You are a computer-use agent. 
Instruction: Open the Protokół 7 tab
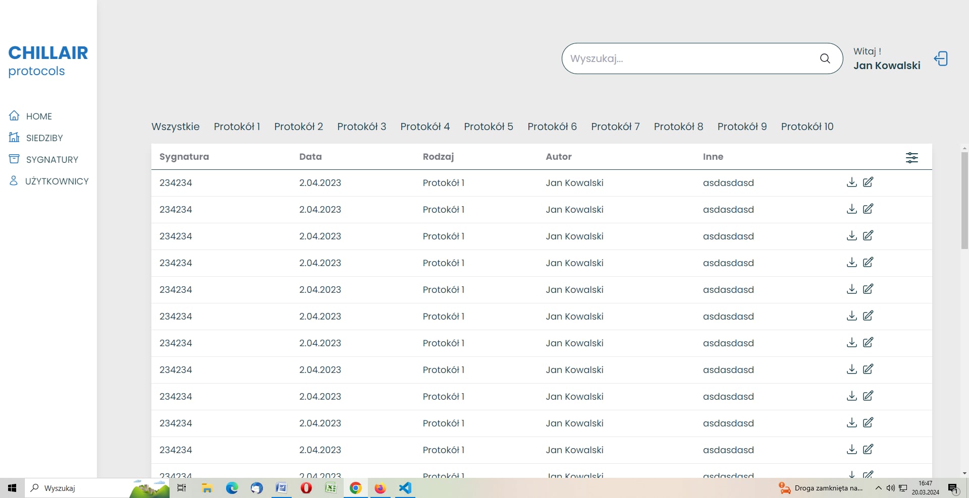tap(615, 127)
